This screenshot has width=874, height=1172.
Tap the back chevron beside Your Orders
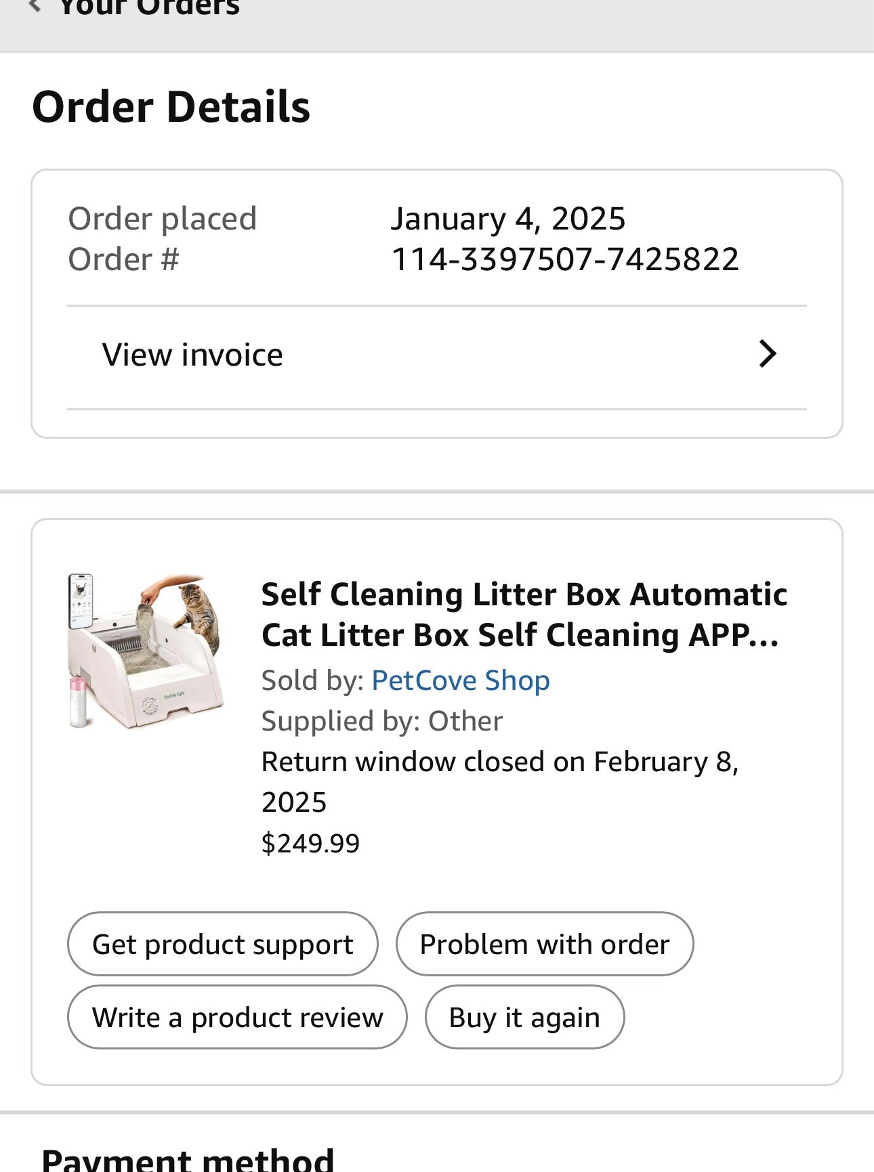35,6
